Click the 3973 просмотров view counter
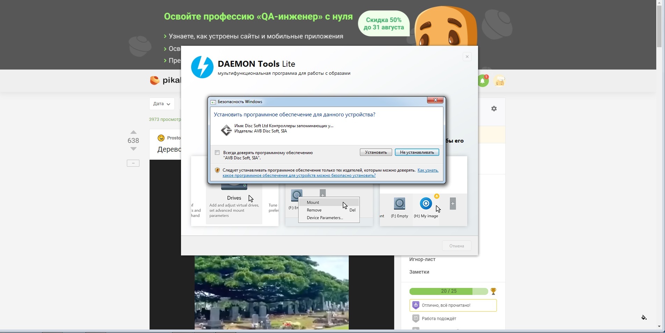This screenshot has width=665, height=333. (165, 120)
